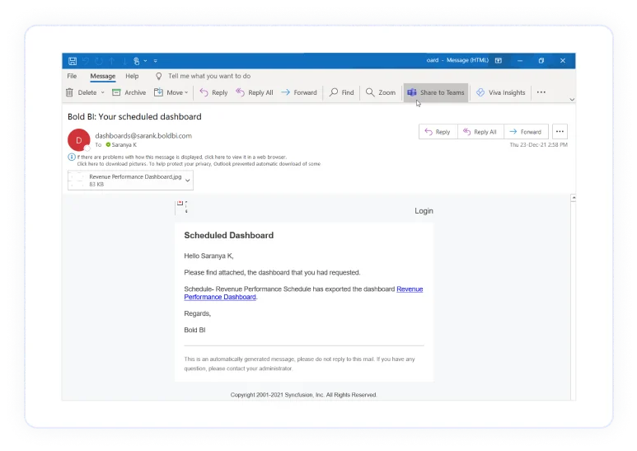Viewport: 637px width, 451px height.
Task: Click Reply All in the ribbon
Action: (x=255, y=92)
